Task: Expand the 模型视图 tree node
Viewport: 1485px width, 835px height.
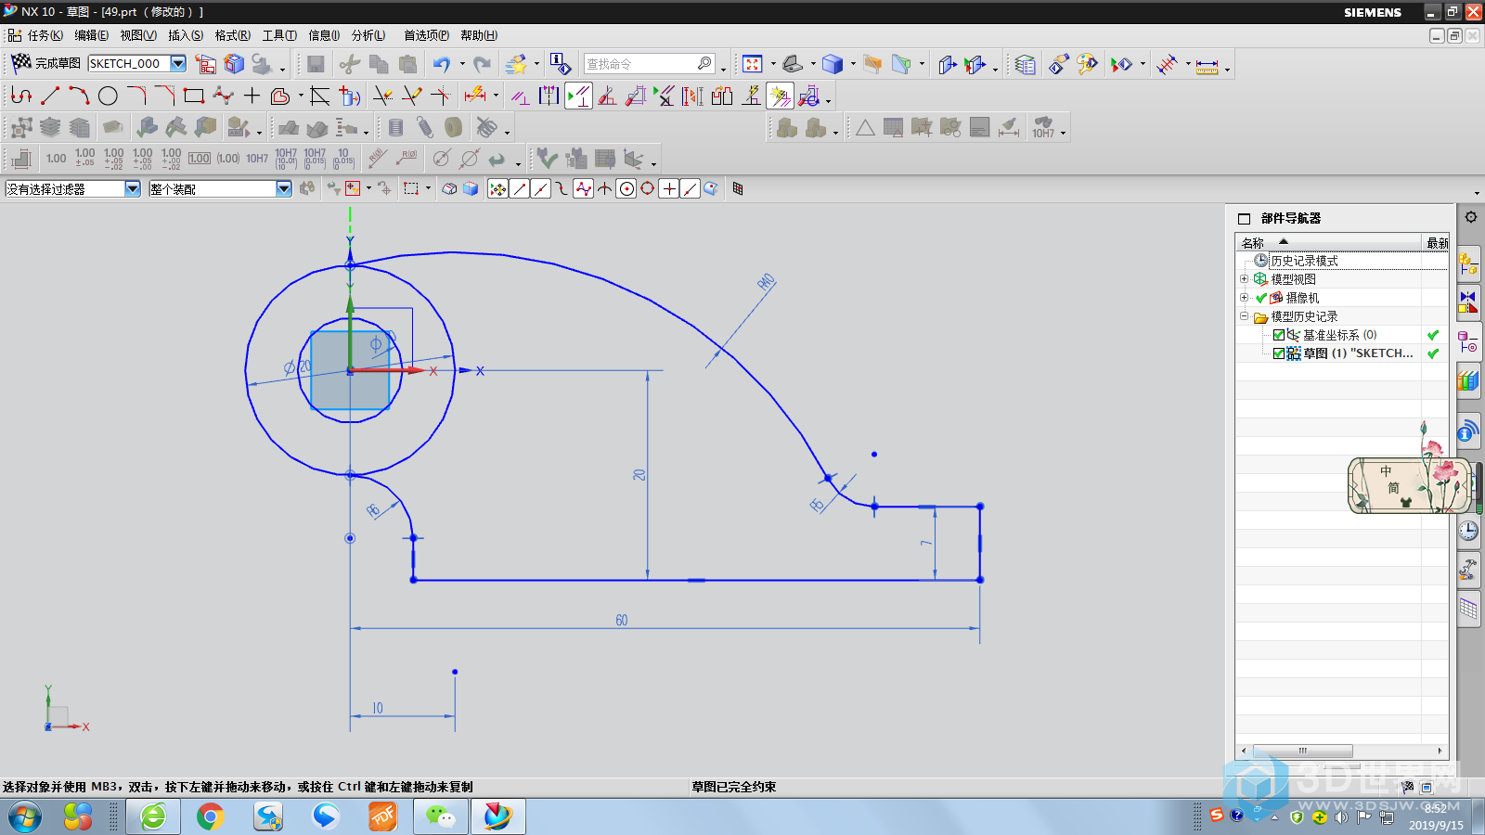Action: (1245, 278)
